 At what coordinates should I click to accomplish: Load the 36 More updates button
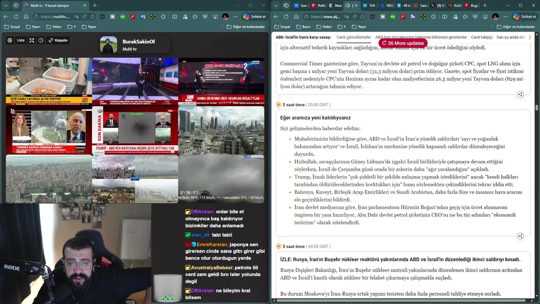click(403, 43)
